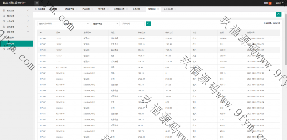Image resolution: width=287 pixels, height=140 pixels.
Task: Expand the 站点设置 sidebar menu
Action: [16, 16]
